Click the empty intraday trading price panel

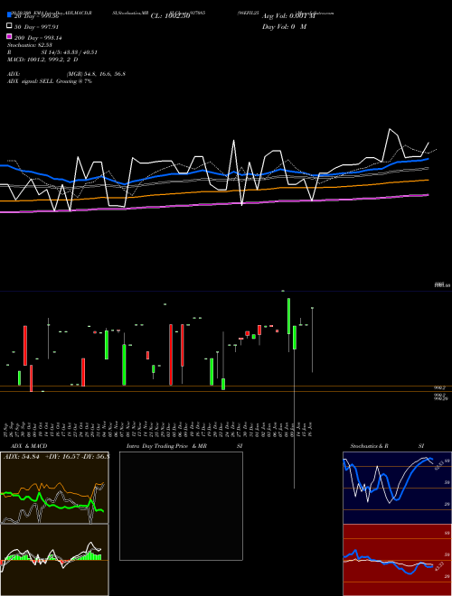181,506
